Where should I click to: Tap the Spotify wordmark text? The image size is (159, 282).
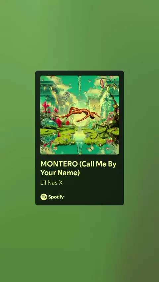click(x=56, y=197)
